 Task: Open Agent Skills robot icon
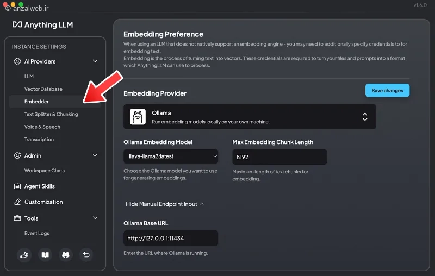(17, 186)
